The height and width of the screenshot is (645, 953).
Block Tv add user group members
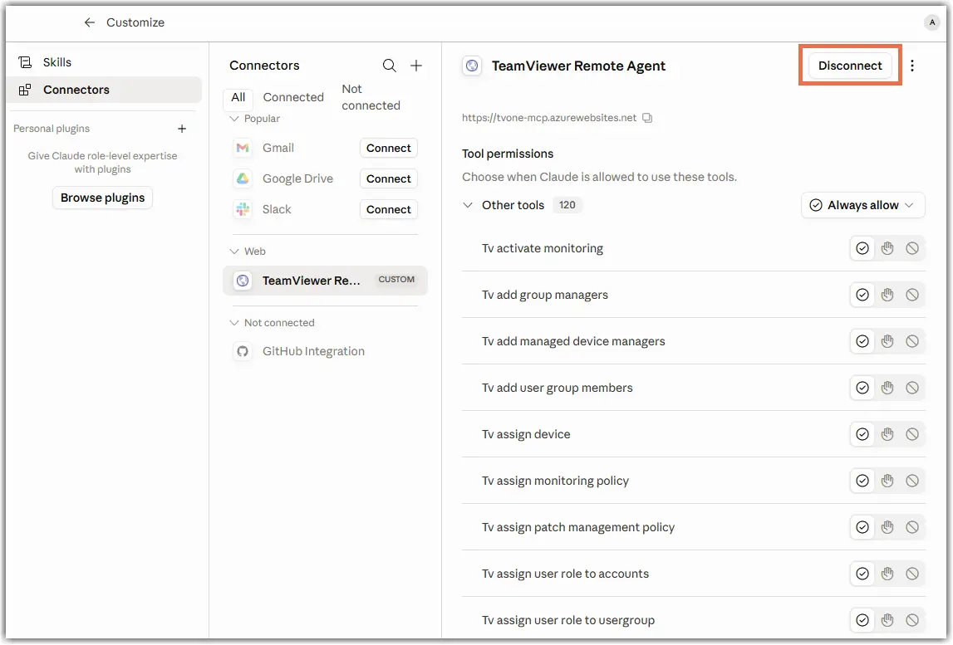(912, 388)
